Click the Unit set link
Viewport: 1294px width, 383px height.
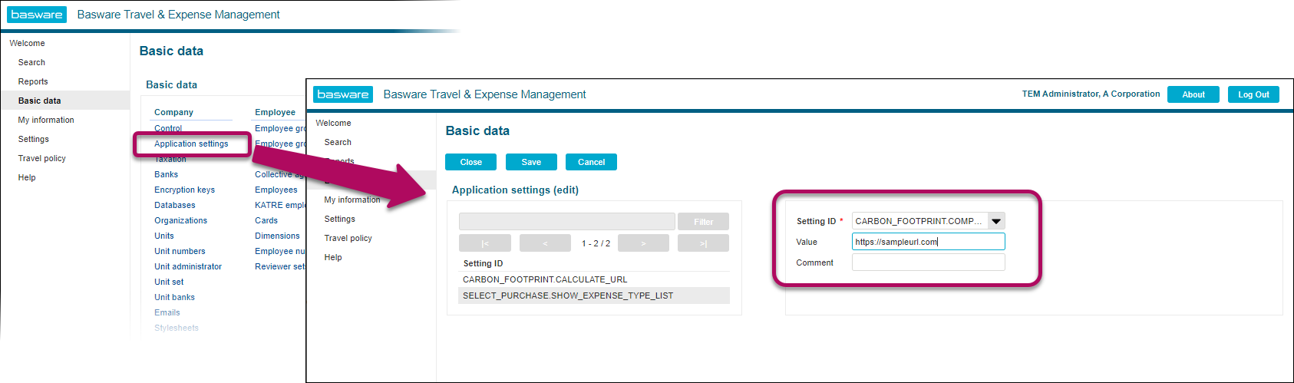point(169,282)
